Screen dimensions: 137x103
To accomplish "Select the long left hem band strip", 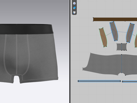I will tap(99, 81).
